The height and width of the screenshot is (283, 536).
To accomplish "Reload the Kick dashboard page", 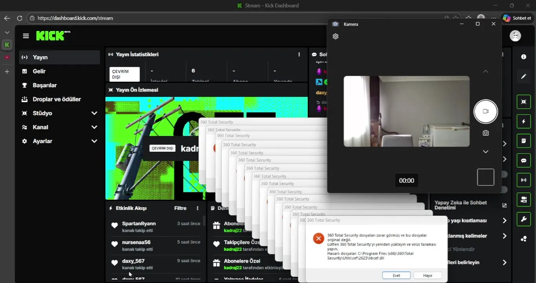I will 20,18.
